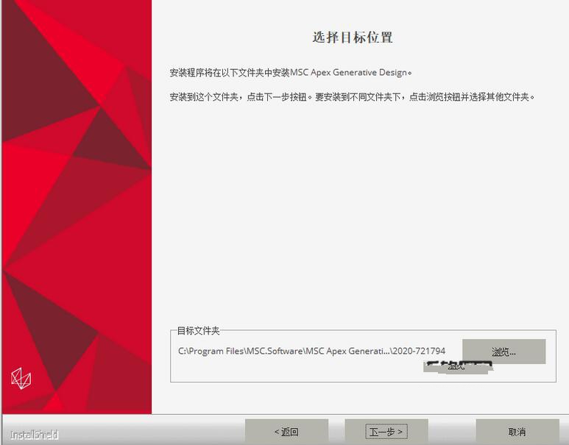Click the 浏览... browse button
This screenshot has height=445, width=569.
click(x=503, y=351)
